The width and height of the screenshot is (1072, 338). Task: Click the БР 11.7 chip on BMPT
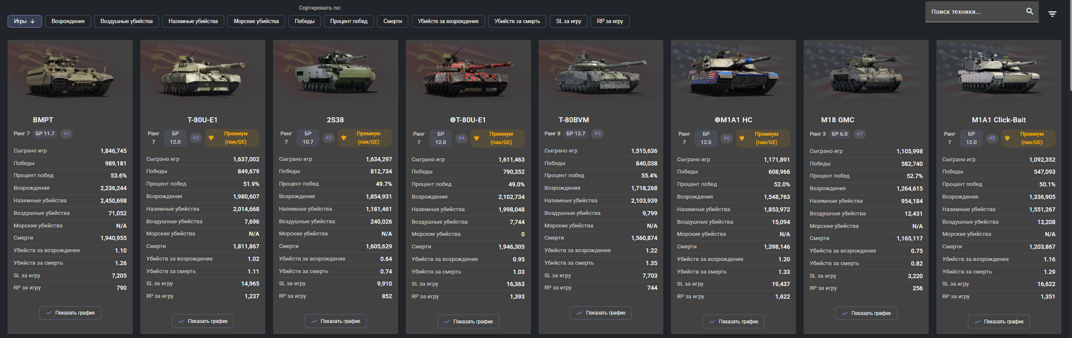[x=45, y=134]
